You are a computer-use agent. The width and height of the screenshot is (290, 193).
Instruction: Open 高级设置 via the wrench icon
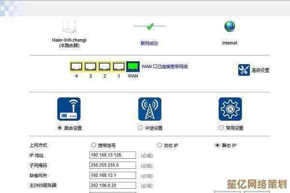click(244, 70)
